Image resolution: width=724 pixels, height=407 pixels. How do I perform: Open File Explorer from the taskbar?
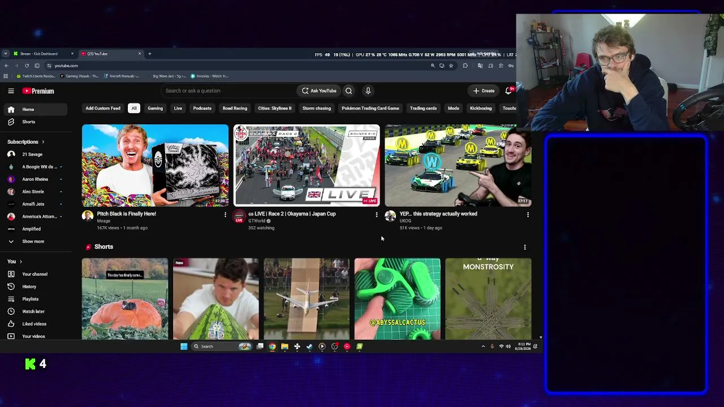point(285,347)
